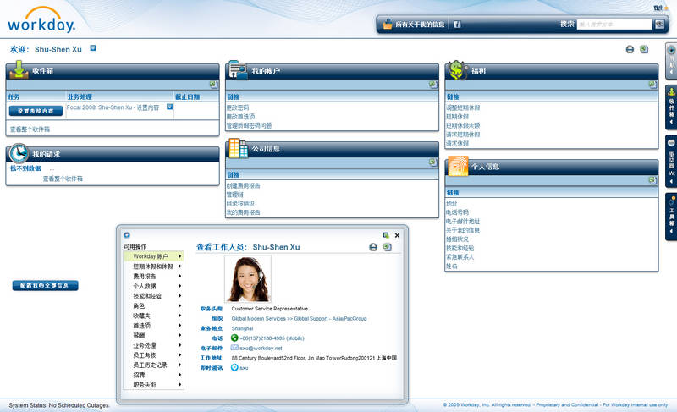Click the worker profile photo

(x=248, y=278)
